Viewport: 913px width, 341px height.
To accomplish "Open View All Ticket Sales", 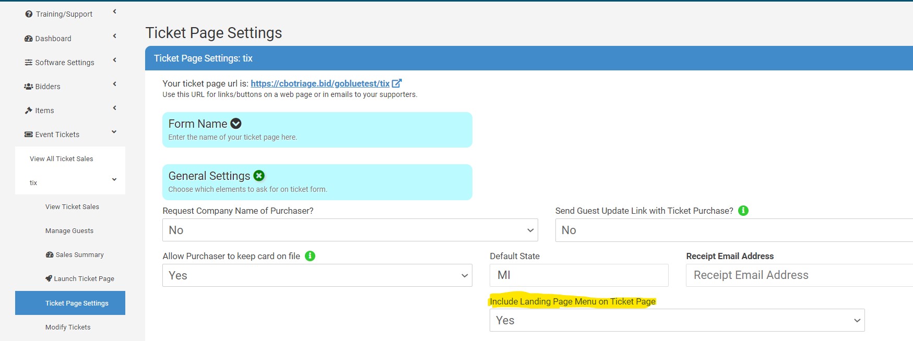I will click(x=62, y=159).
